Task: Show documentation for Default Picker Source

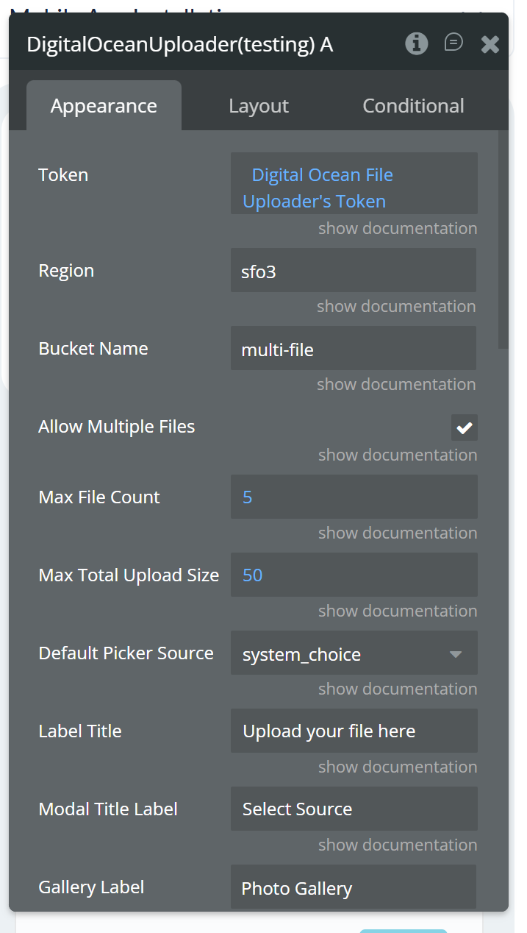Action: [398, 689]
